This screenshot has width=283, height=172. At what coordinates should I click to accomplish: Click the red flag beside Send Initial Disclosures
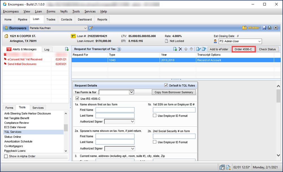5,64
